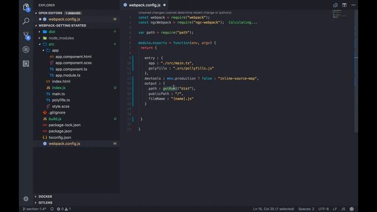The image size is (377, 212).
Task: Select webpack.config.js in the file tree
Action: (x=64, y=144)
